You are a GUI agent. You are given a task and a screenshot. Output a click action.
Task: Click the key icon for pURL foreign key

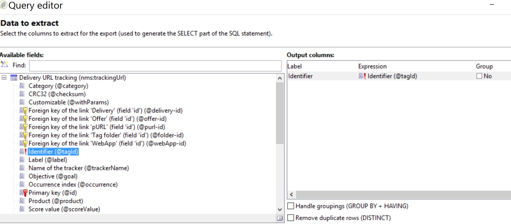point(23,127)
